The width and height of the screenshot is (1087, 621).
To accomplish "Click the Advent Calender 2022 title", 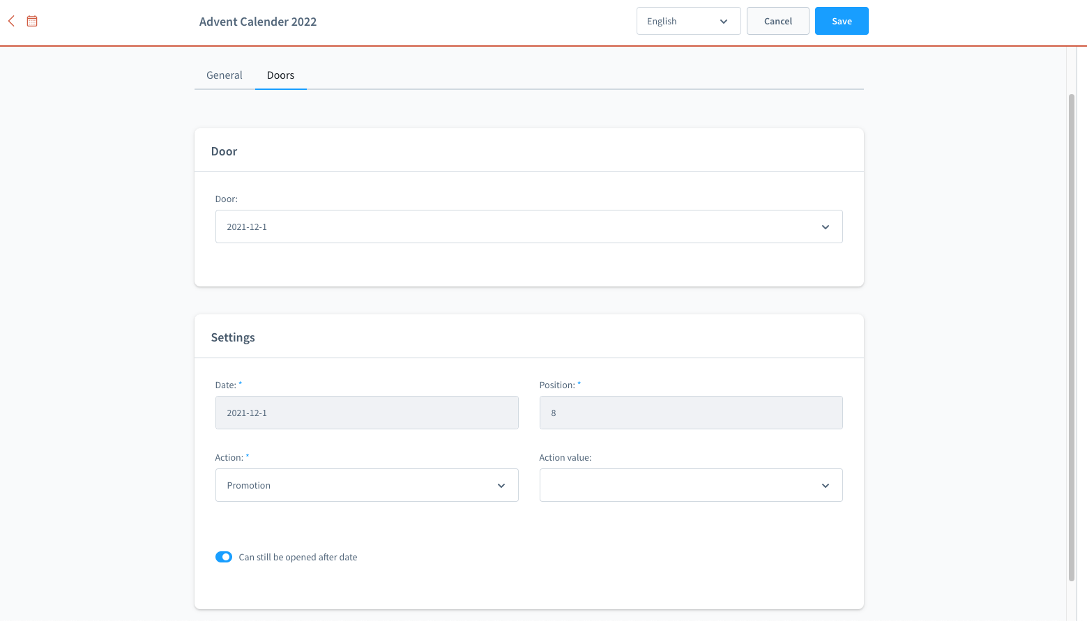I will tap(258, 22).
